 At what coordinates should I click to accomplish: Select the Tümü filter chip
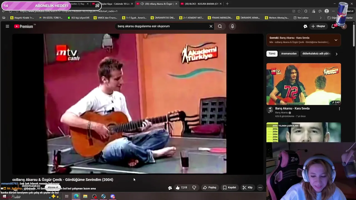tap(272, 54)
